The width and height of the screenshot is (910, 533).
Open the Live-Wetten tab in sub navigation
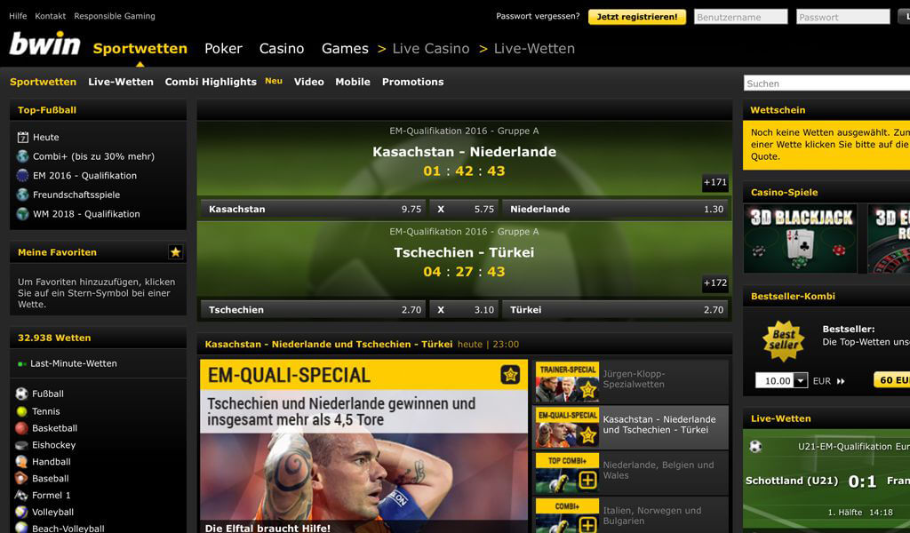(x=121, y=82)
